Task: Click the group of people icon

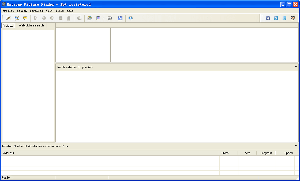Action: coord(293,18)
